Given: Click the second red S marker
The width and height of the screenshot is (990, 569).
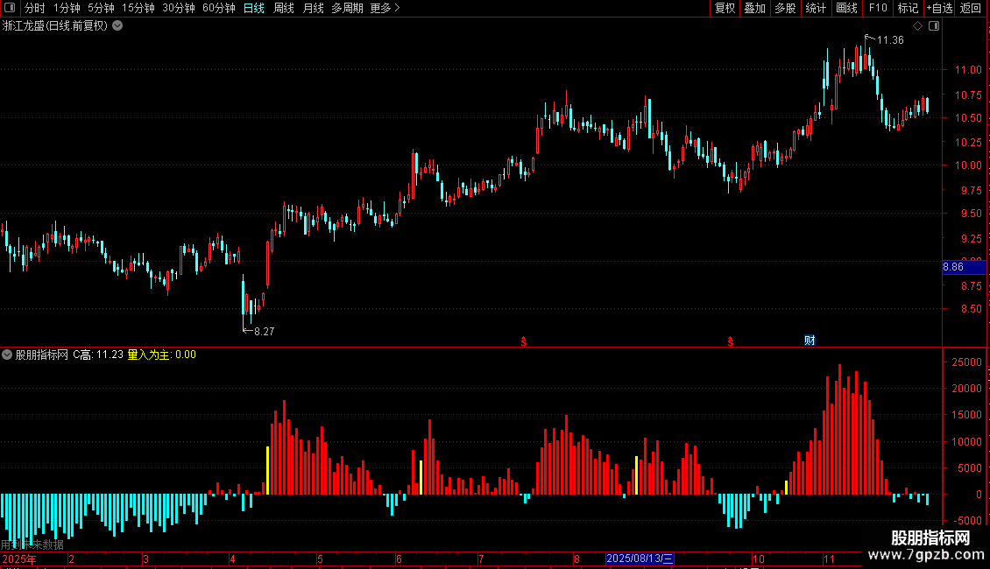Looking at the screenshot, I should (731, 341).
